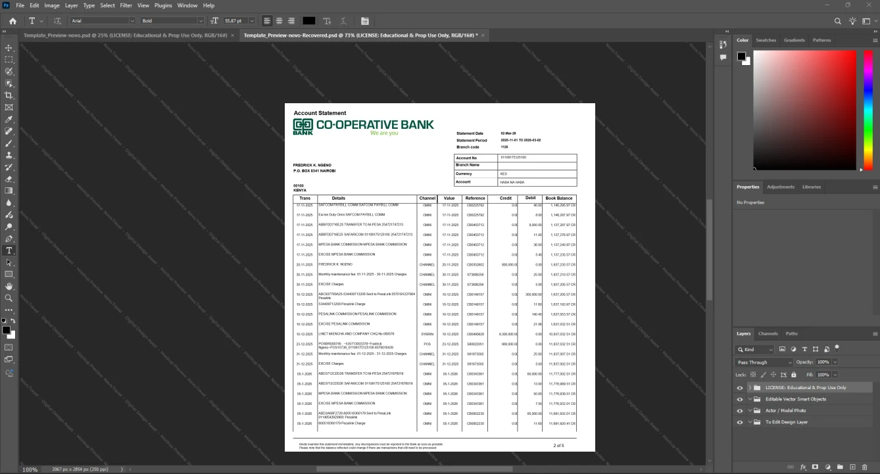The width and height of the screenshot is (880, 474).
Task: Create a new layer group
Action: coord(841,467)
